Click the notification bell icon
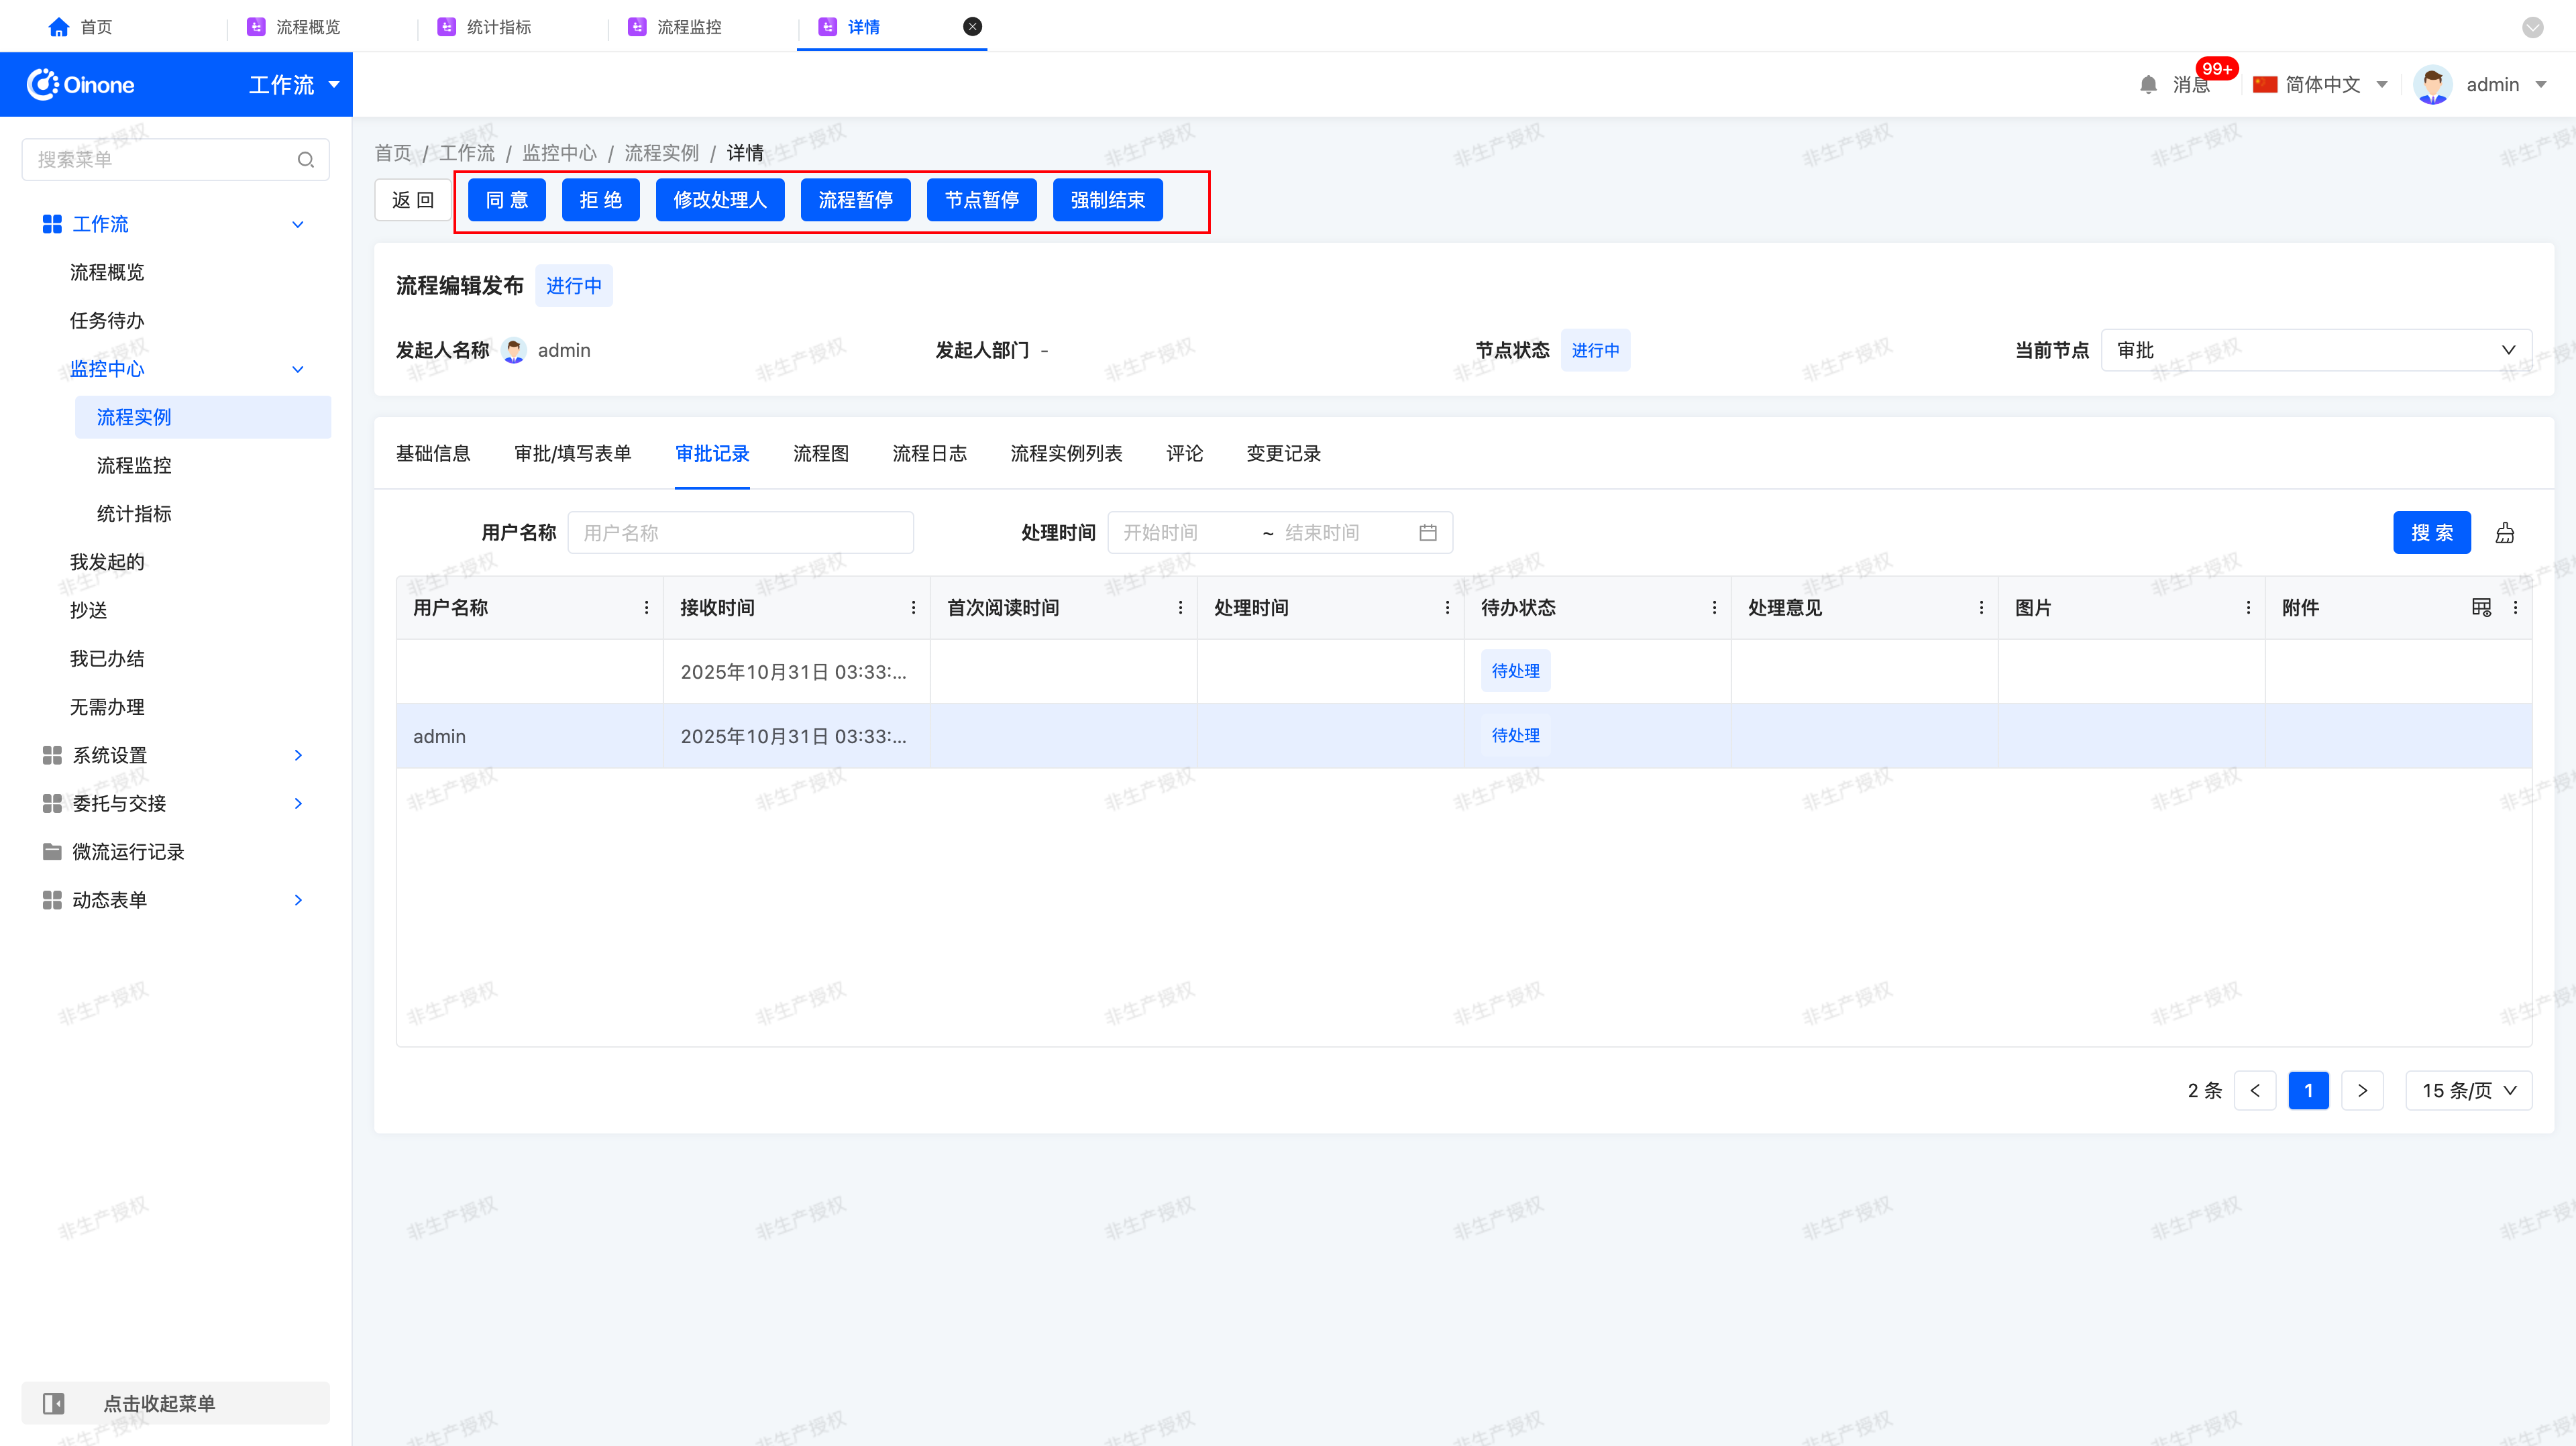This screenshot has width=2576, height=1446. [x=2147, y=85]
